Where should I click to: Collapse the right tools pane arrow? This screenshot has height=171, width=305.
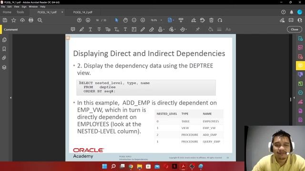[x=294, y=98]
